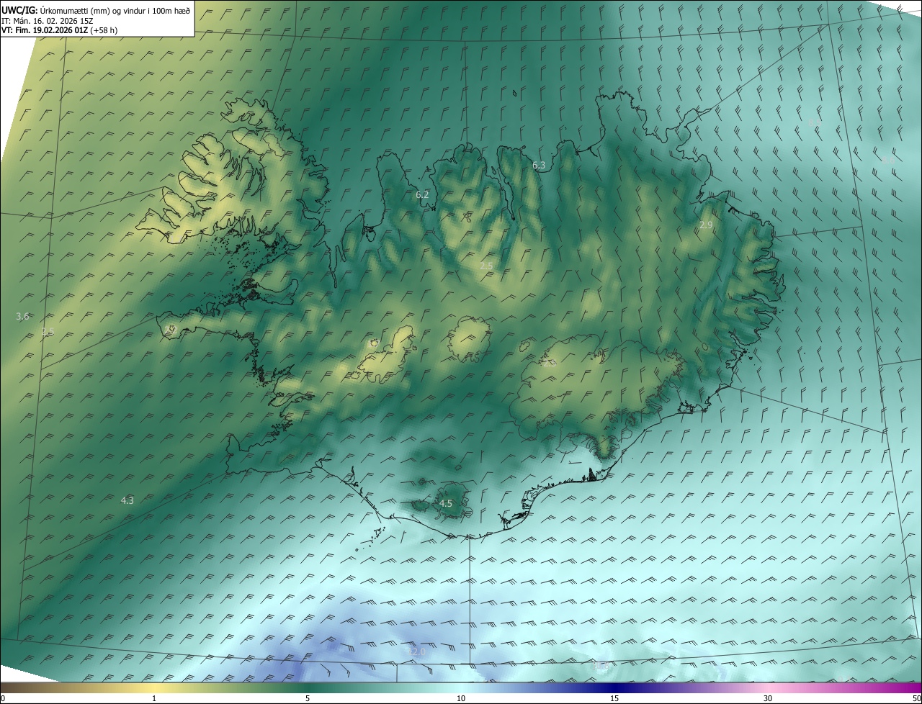Image resolution: width=922 pixels, height=704 pixels.
Task: Click the '2.0' value over the purple ocean area
Action: (419, 651)
